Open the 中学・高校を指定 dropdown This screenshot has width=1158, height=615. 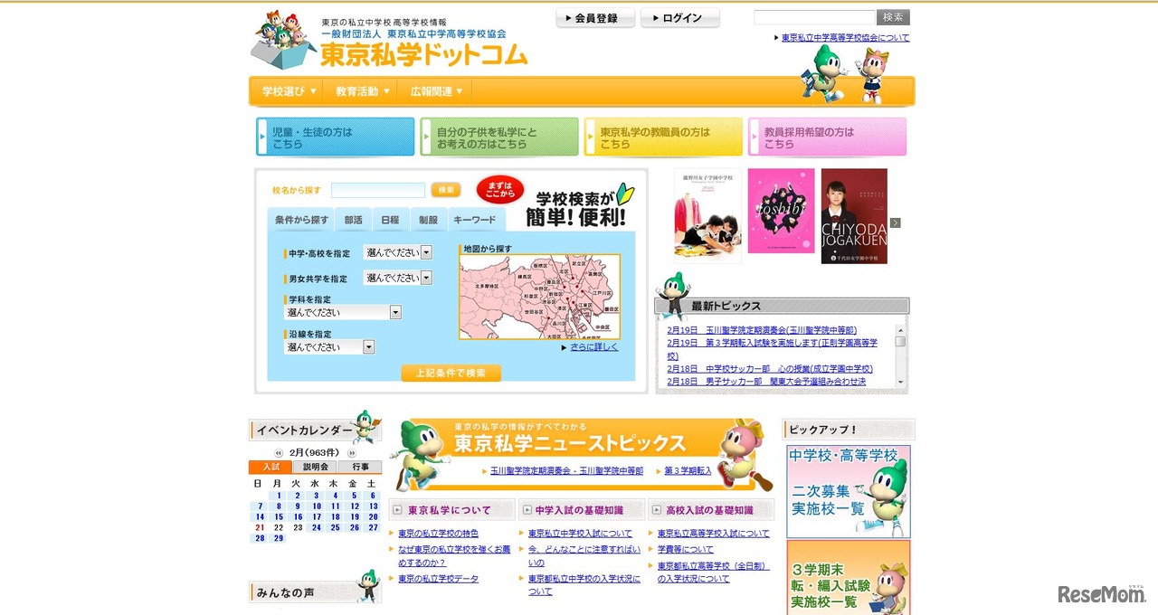pos(398,253)
